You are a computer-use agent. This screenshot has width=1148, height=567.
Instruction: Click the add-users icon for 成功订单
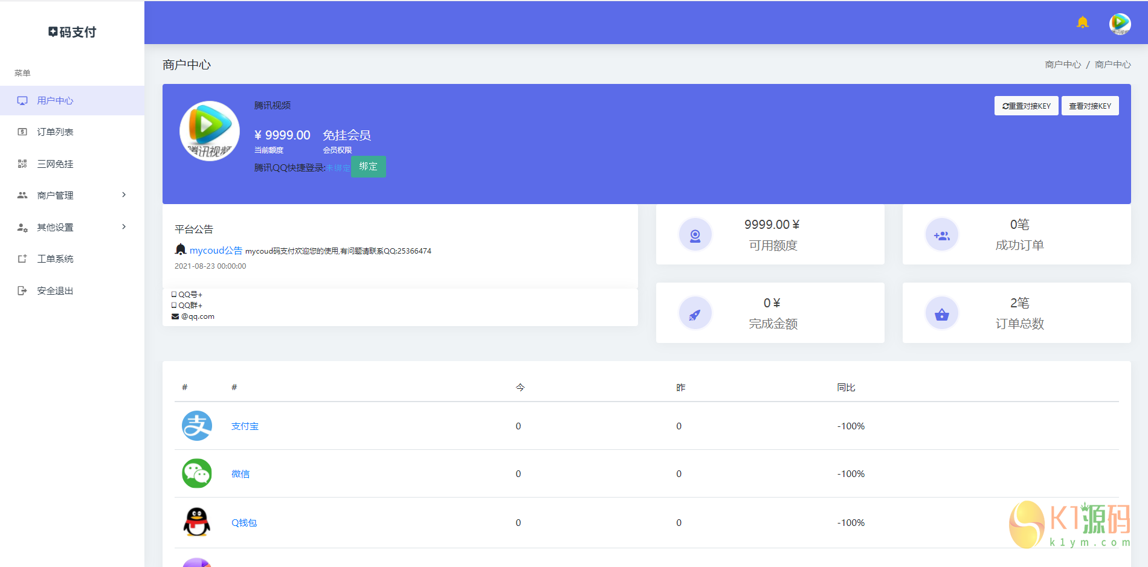click(941, 235)
